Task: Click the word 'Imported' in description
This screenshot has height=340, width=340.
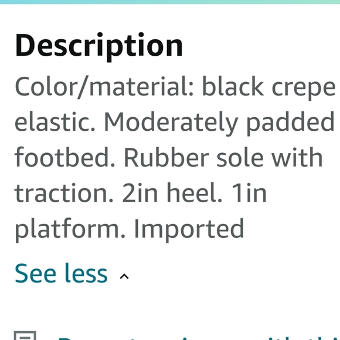Action: [x=189, y=230]
